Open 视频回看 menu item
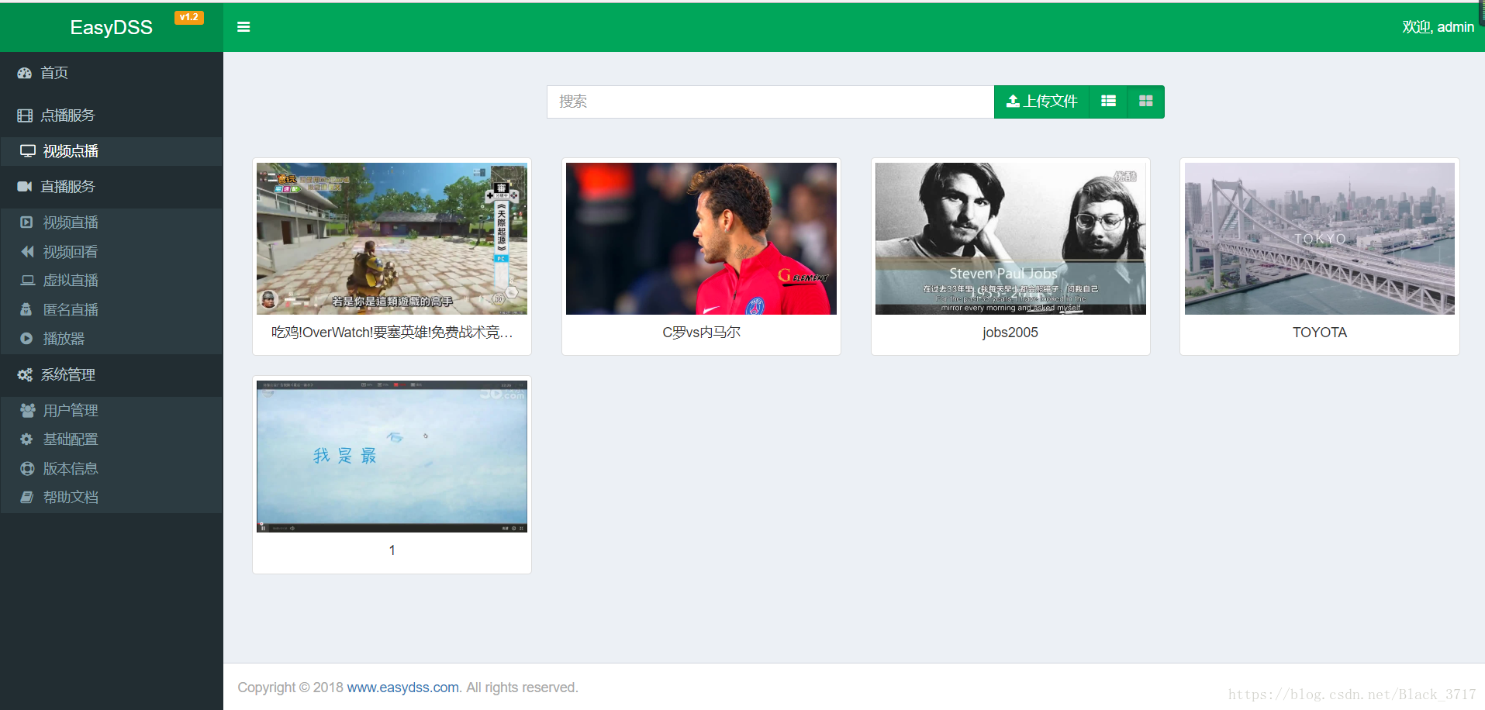The width and height of the screenshot is (1485, 710). point(112,252)
